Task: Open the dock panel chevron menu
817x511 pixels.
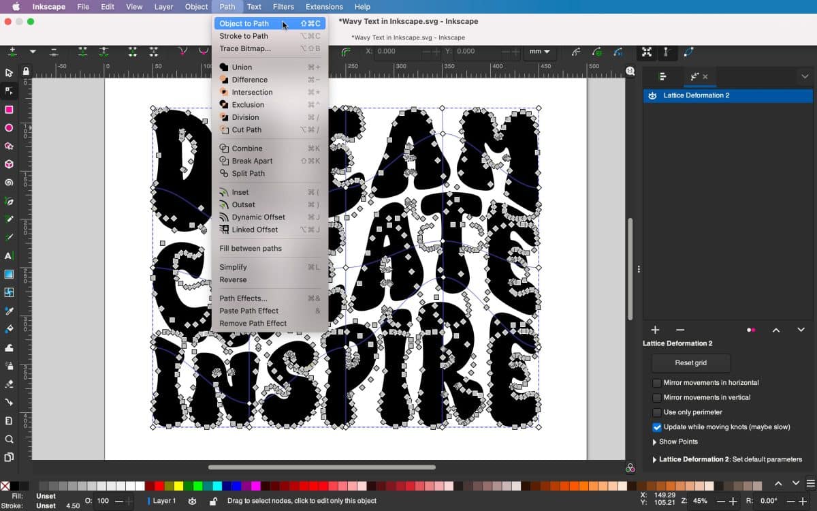Action: (x=805, y=76)
